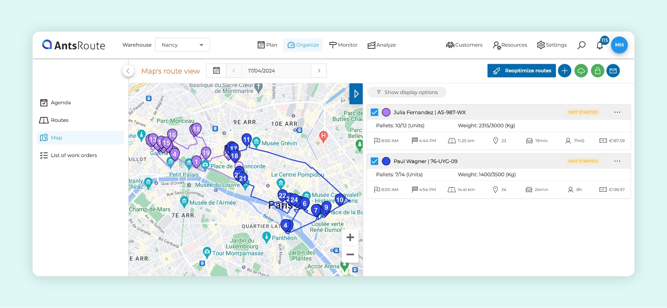Click the search magnifier icon
Image resolution: width=667 pixels, height=308 pixels.
click(581, 45)
